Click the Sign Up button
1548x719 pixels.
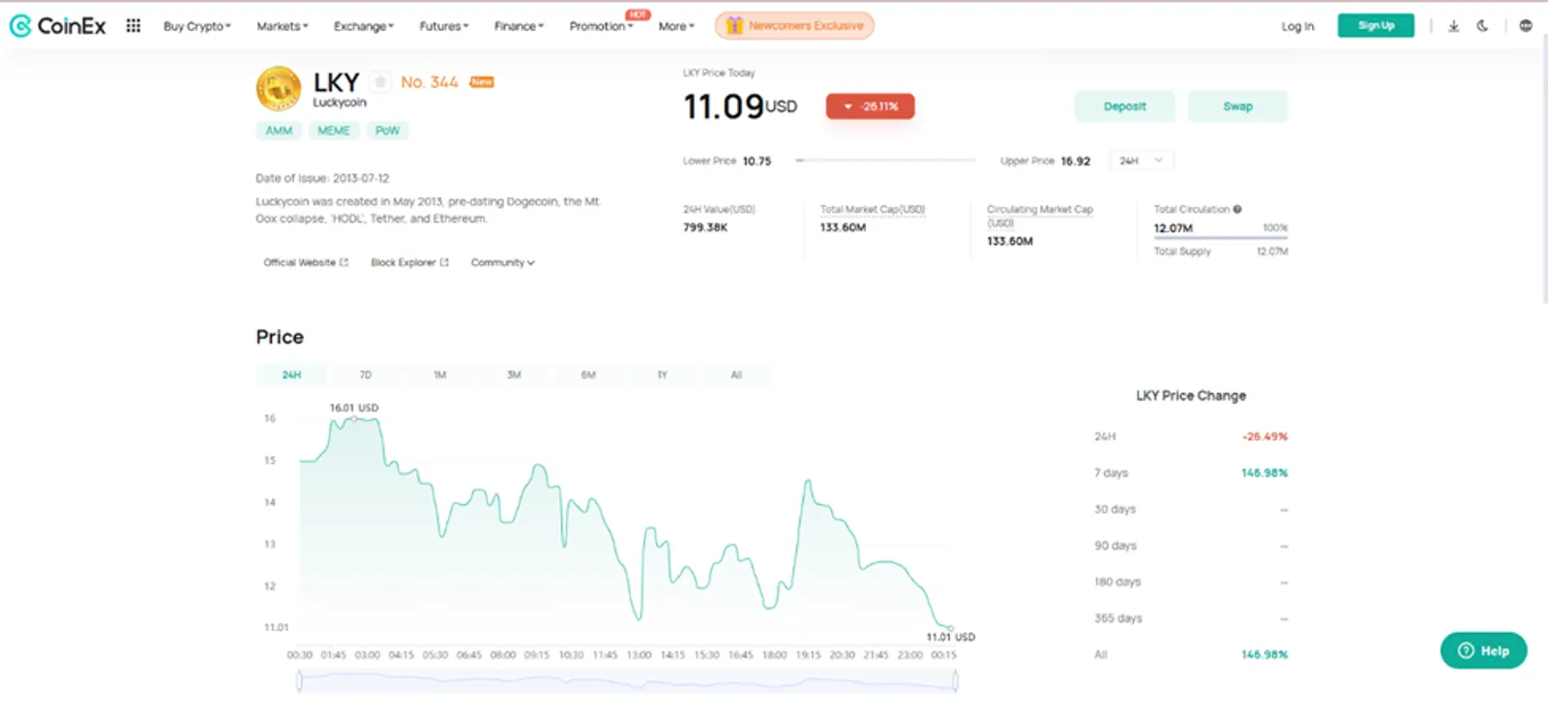point(1376,26)
